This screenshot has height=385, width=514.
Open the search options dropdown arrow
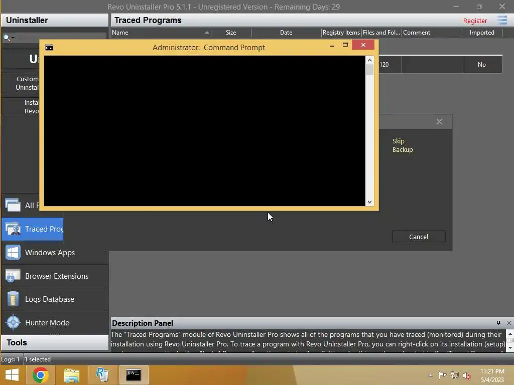[x=13, y=38]
